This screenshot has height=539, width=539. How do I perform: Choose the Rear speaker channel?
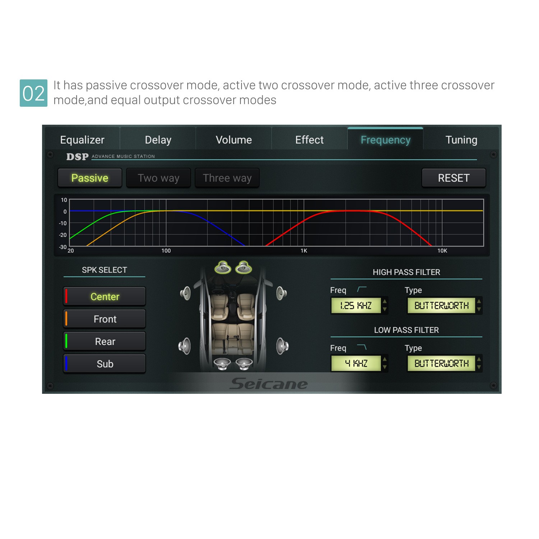tap(105, 341)
